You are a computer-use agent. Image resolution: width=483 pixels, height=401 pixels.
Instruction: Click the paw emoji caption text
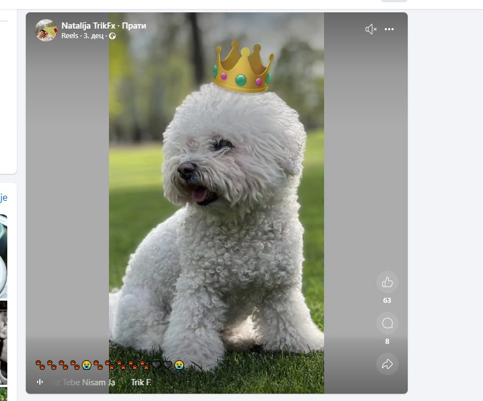click(x=110, y=365)
